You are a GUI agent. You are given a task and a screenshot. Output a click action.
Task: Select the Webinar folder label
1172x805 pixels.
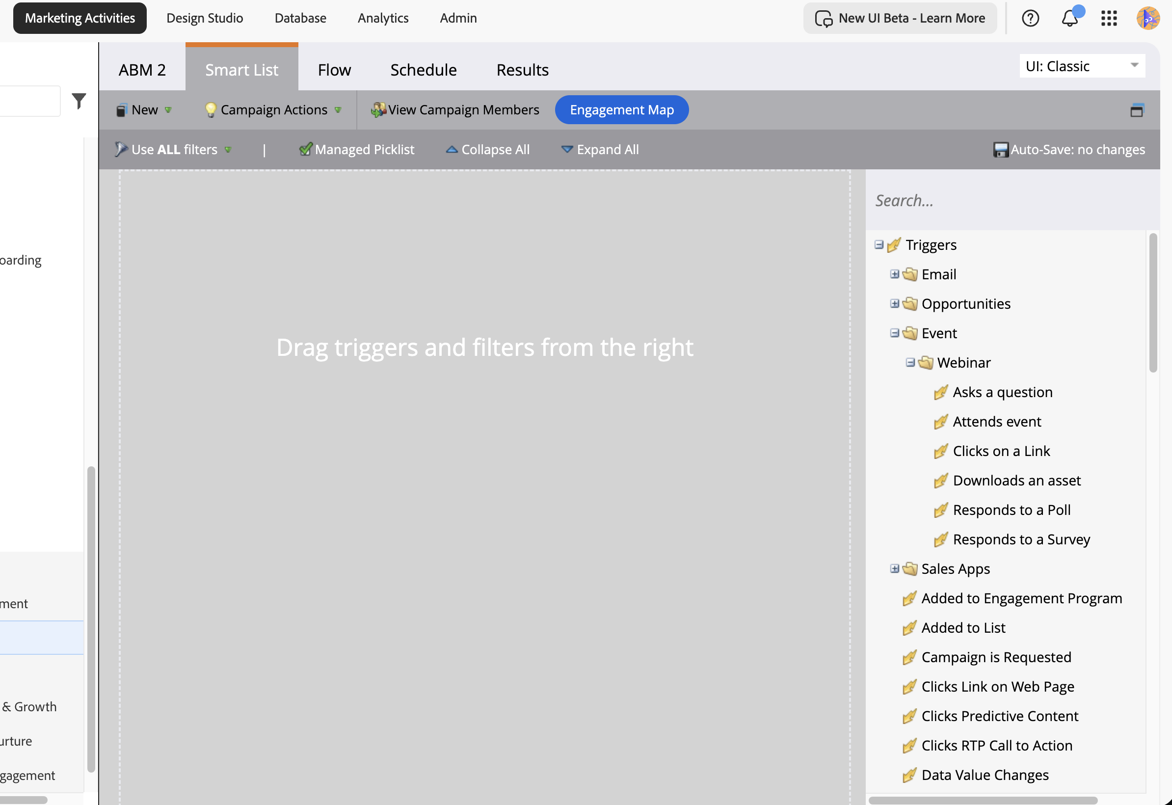964,363
